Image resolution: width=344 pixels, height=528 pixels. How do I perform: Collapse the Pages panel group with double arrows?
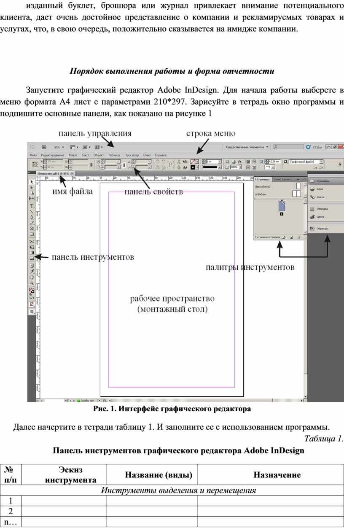[298, 179]
